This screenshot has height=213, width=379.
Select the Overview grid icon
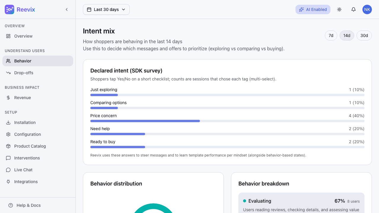point(8,36)
